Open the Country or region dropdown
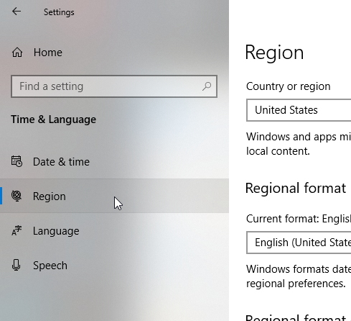 pos(299,110)
